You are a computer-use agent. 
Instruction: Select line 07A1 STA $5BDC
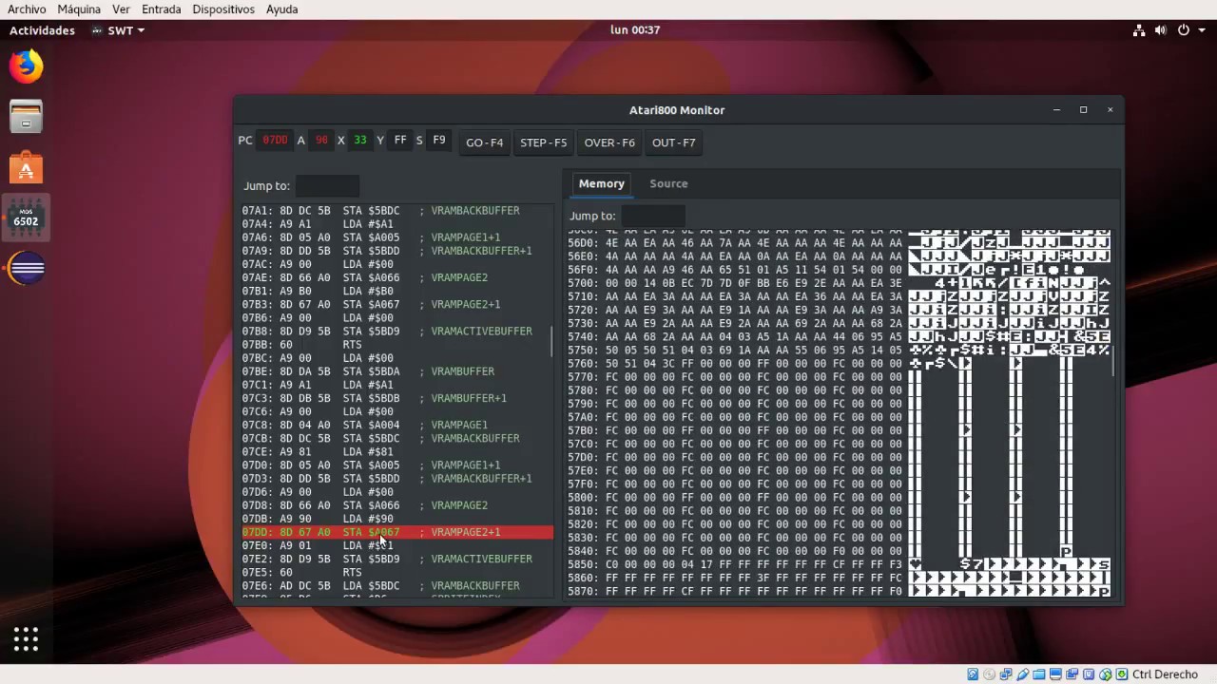pyautogui.click(x=396, y=210)
